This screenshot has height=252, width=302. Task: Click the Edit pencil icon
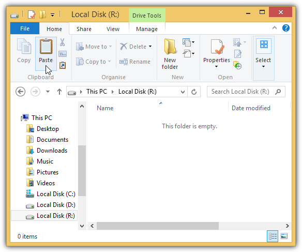238,54
